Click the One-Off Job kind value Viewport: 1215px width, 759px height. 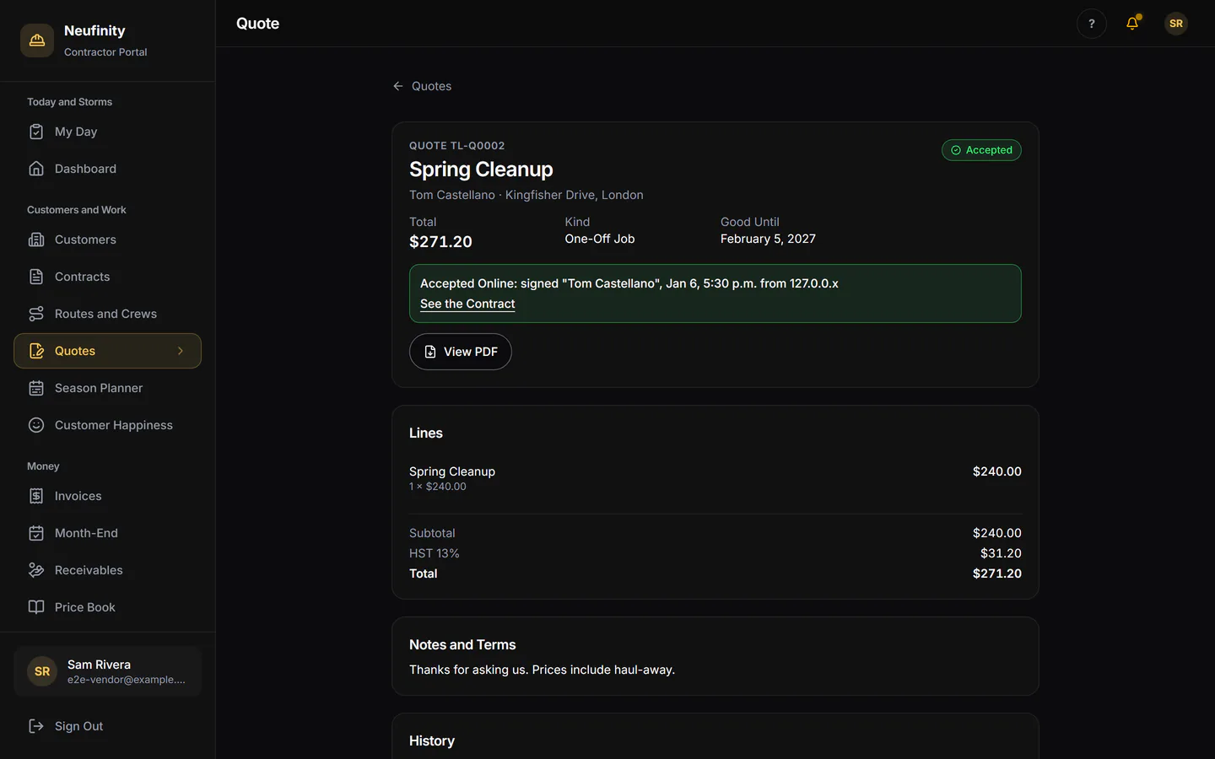[x=600, y=239]
